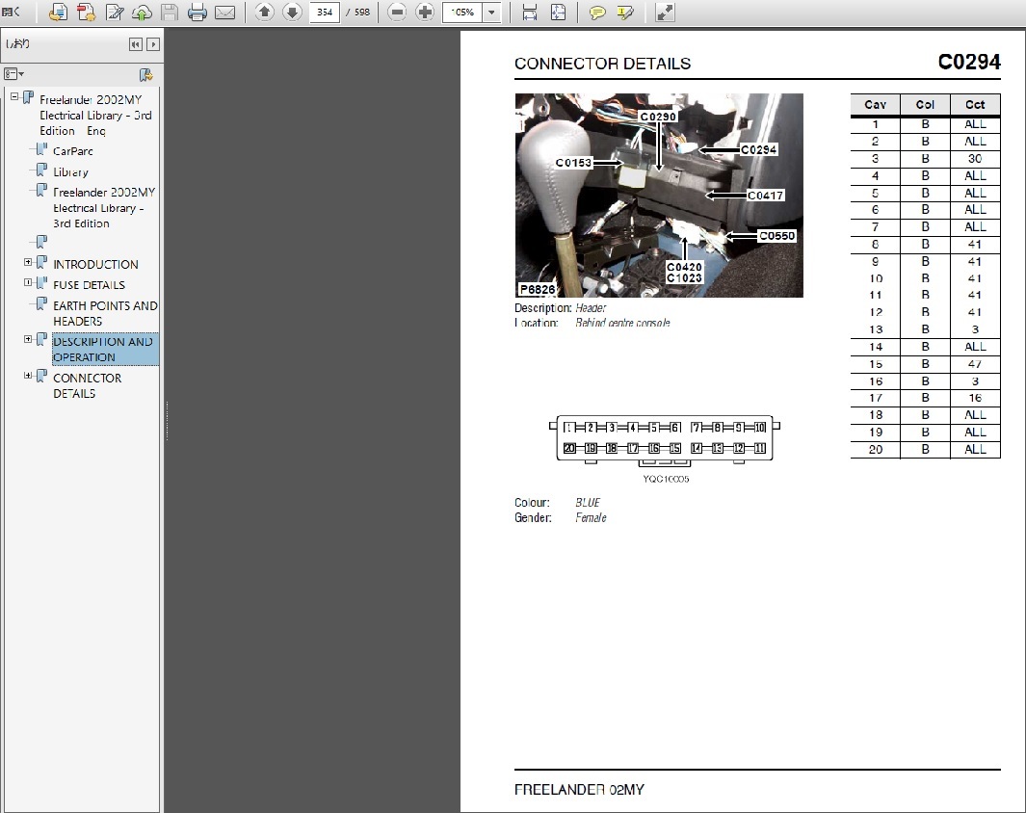Screen dimensions: 1026x813
Task: Click the edit/sign document icon
Action: 116,12
